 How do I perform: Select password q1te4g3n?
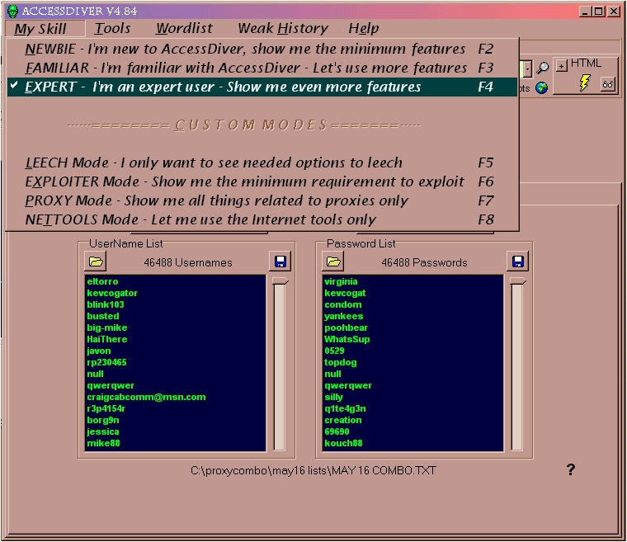pos(345,409)
